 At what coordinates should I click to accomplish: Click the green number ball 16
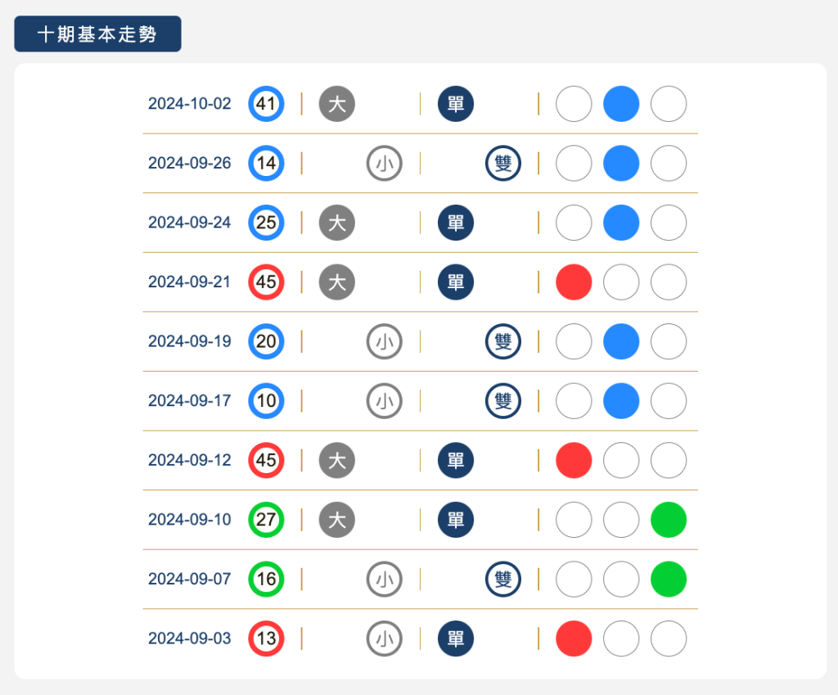coord(266,579)
